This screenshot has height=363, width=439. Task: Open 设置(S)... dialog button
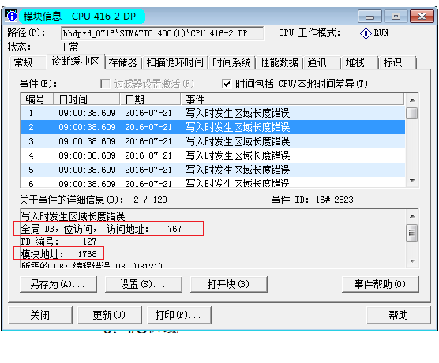(x=144, y=284)
